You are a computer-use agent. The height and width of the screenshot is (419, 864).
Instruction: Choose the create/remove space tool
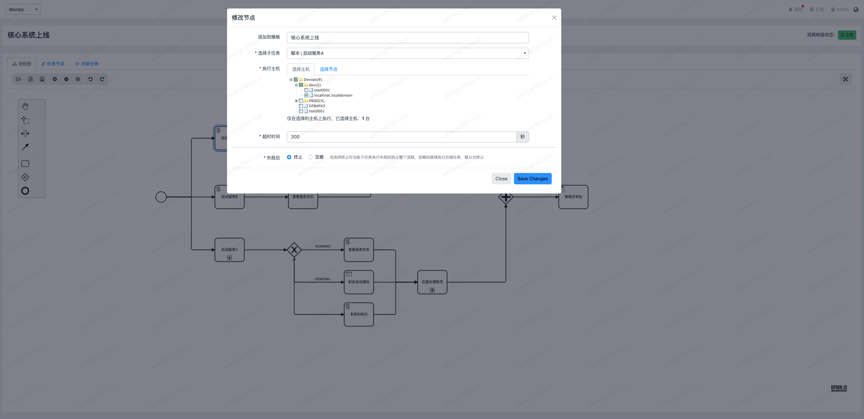click(25, 133)
